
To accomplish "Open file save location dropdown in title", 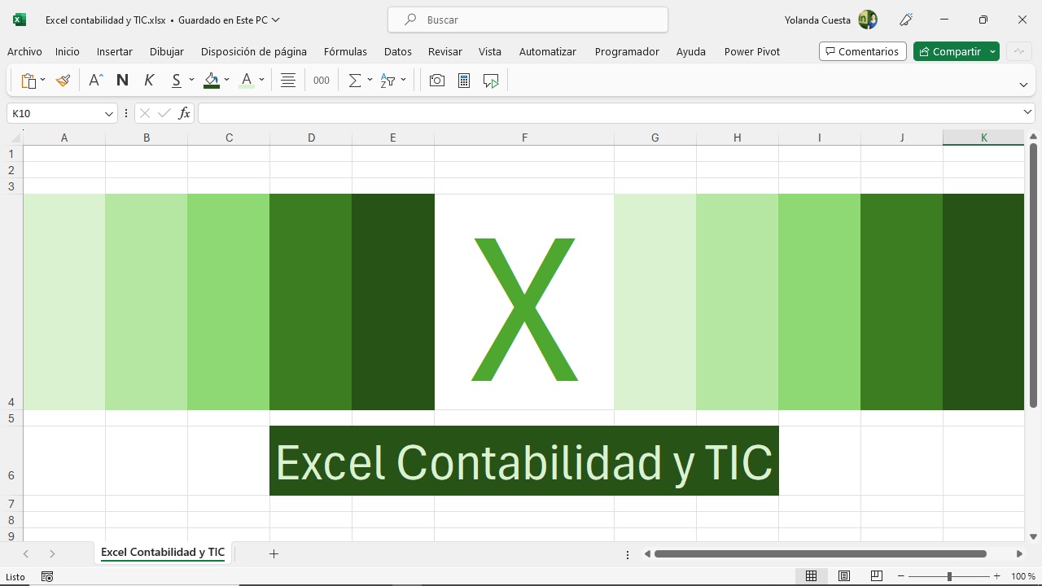I will [275, 20].
